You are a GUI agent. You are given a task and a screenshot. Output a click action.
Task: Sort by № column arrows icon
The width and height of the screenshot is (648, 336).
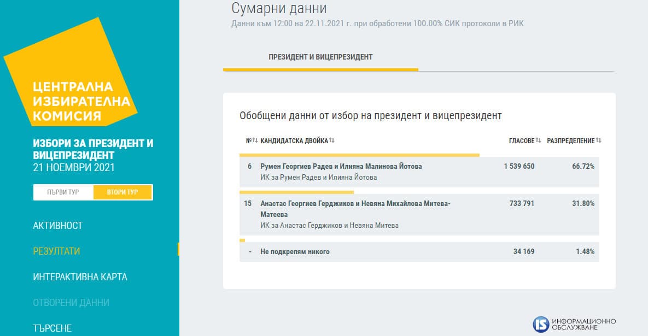tap(255, 141)
